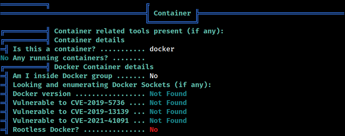Click 'Vulnerable to CVE-2019-5736' text
Image resolution: width=345 pixels, height=136 pixels.
[x=69, y=103]
